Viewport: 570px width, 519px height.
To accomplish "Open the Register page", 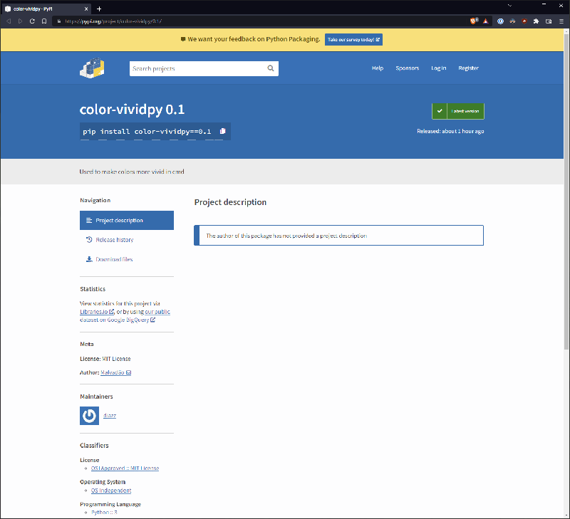I will click(x=468, y=68).
